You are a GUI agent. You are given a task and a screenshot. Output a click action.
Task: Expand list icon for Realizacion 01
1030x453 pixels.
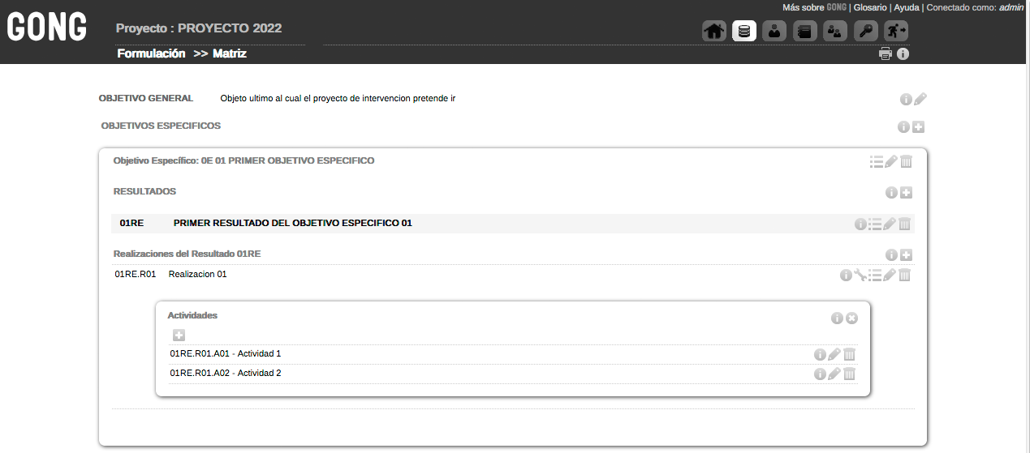[875, 275]
